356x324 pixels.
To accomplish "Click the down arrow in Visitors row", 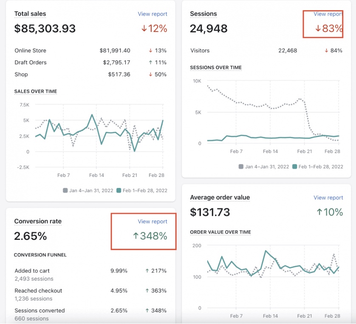I will point(326,51).
